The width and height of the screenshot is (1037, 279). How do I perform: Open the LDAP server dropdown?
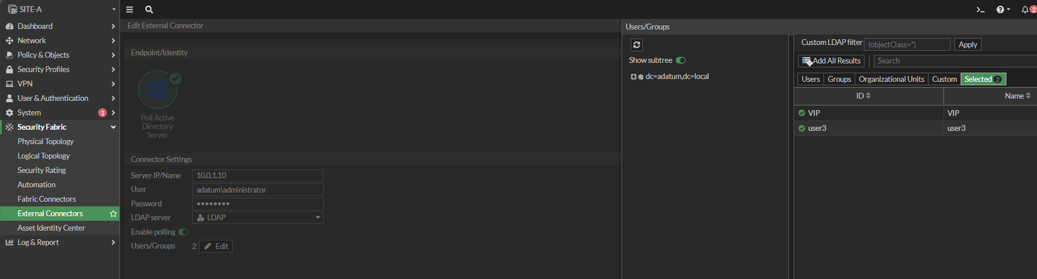257,217
